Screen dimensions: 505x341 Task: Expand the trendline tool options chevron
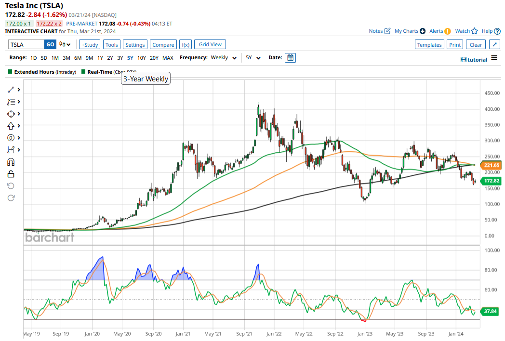(x=18, y=90)
